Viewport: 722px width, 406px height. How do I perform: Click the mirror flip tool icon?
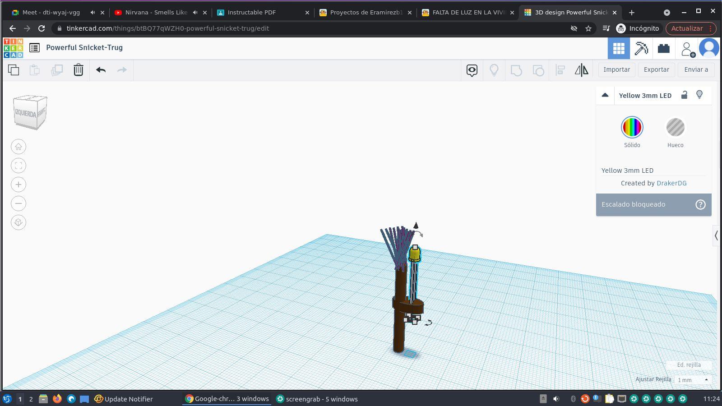coord(581,70)
